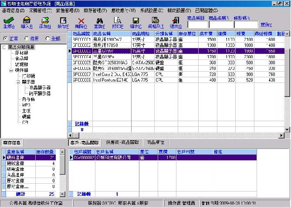
Task: Switch to the 供應商-商品關聯 tab
Action: tap(122, 142)
